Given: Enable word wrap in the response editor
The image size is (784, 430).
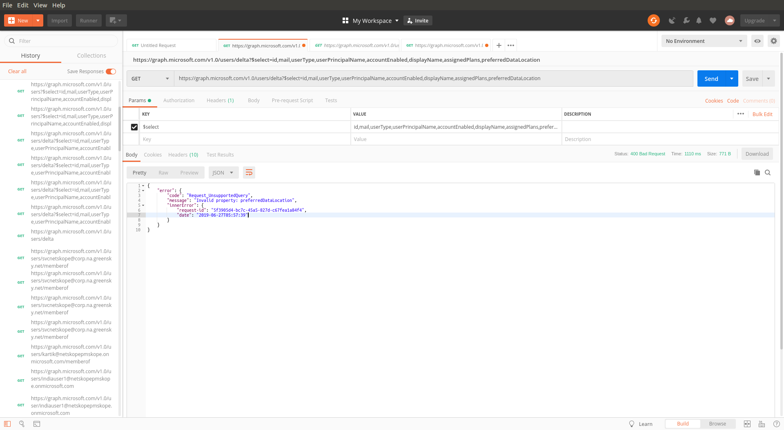Looking at the screenshot, I should click(249, 172).
